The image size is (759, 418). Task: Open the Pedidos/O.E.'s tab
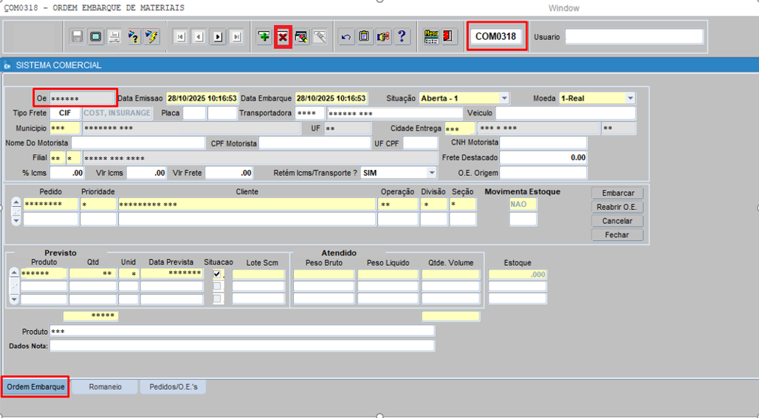pyautogui.click(x=174, y=387)
